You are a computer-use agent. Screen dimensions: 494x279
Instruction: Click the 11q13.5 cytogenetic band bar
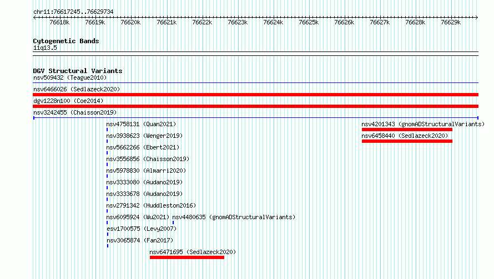click(255, 54)
